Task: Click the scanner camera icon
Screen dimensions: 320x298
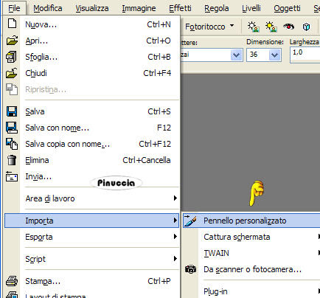Action: click(190, 269)
